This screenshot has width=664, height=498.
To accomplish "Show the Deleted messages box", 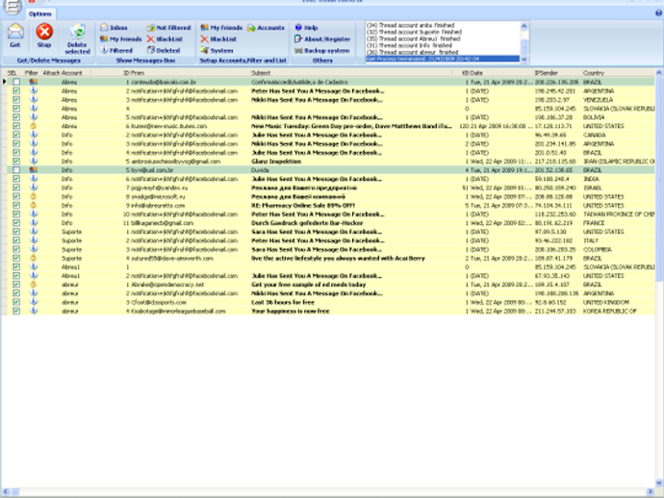I will pyautogui.click(x=164, y=50).
